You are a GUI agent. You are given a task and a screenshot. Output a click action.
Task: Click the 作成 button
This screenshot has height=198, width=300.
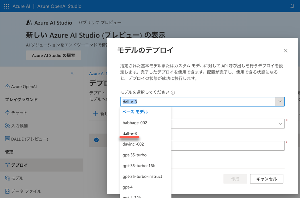pos(235,179)
